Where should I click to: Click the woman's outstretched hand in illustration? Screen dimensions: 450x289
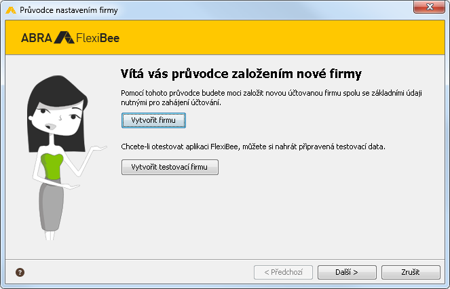click(99, 148)
